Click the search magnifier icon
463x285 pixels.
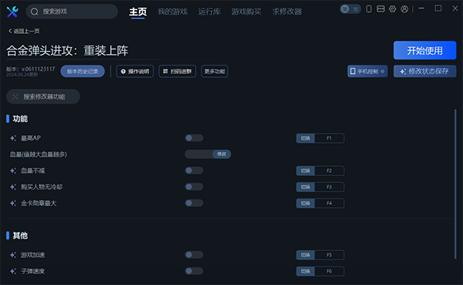click(x=35, y=12)
